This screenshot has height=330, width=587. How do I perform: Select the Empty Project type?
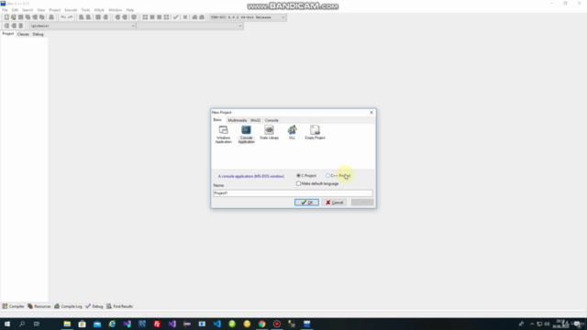(x=315, y=132)
